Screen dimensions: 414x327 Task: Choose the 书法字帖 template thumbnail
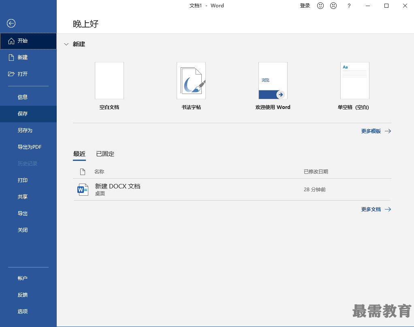tap(191, 81)
